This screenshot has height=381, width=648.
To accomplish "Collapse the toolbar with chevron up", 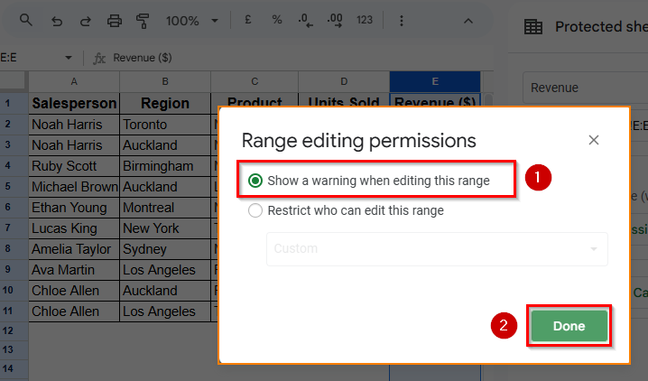I will pos(467,21).
